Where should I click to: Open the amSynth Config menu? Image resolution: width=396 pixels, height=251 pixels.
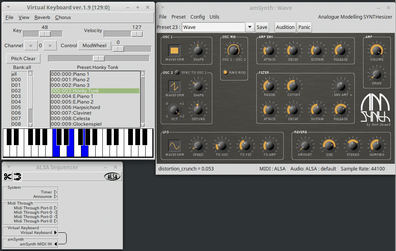pos(198,17)
